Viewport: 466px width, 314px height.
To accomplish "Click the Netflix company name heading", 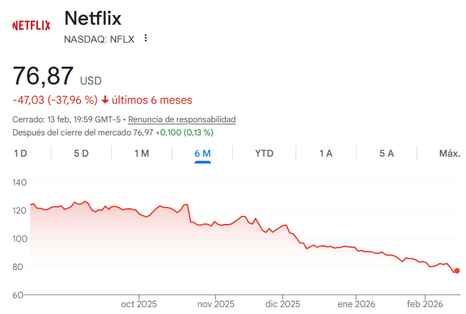I will (x=92, y=19).
